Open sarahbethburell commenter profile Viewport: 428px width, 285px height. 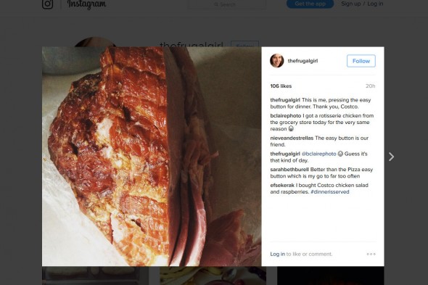tap(289, 170)
